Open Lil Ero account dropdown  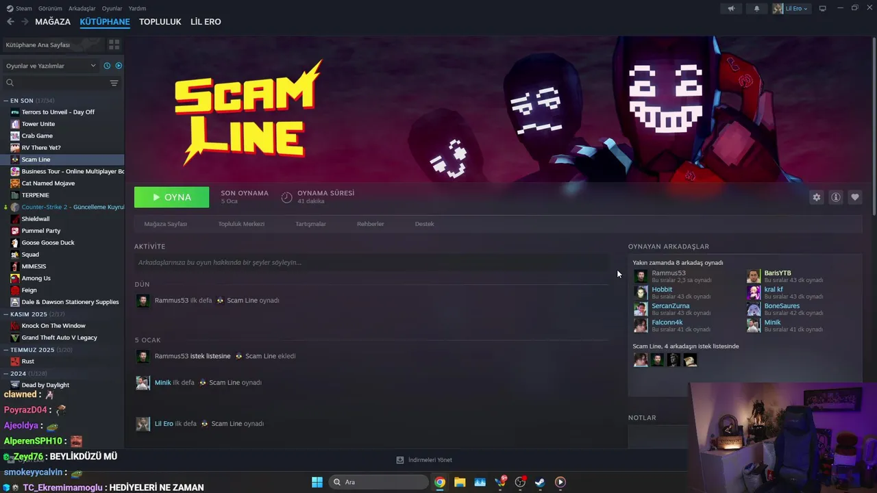(x=791, y=8)
